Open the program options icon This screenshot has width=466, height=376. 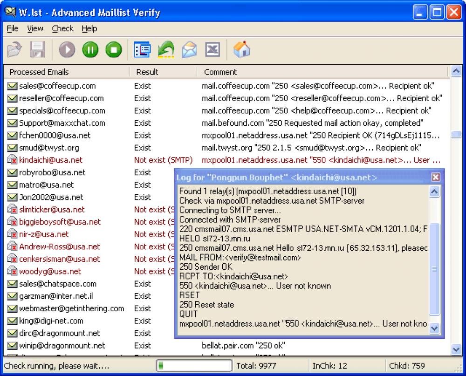[x=142, y=49]
